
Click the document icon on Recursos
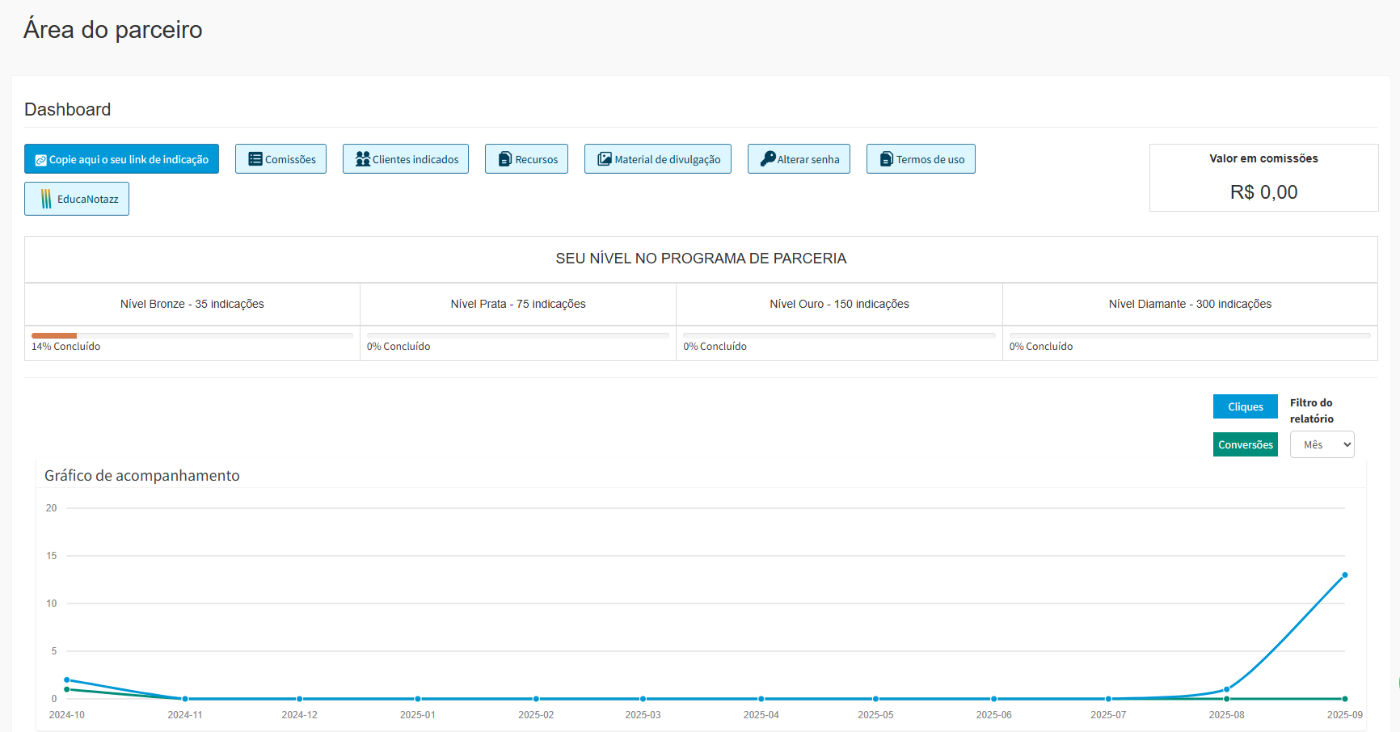point(505,159)
